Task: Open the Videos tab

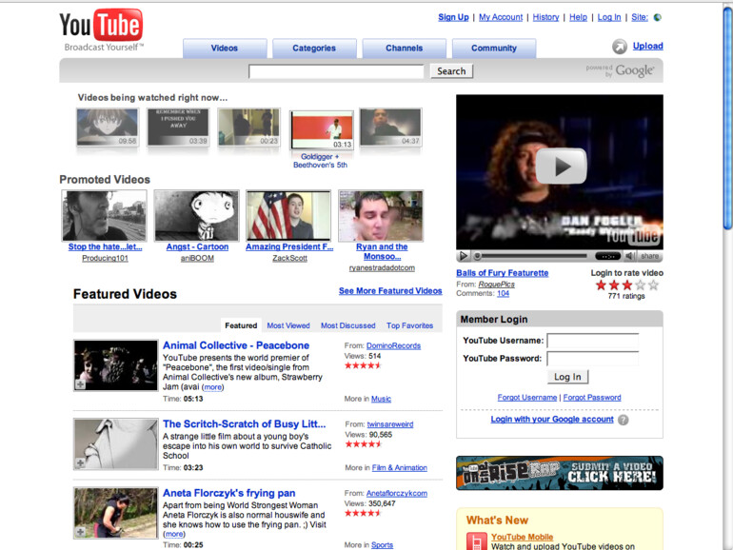Action: tap(225, 49)
